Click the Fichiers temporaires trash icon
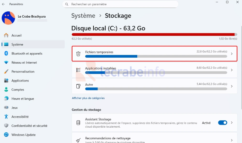Viewport: 242px width, 143px height. click(x=78, y=54)
